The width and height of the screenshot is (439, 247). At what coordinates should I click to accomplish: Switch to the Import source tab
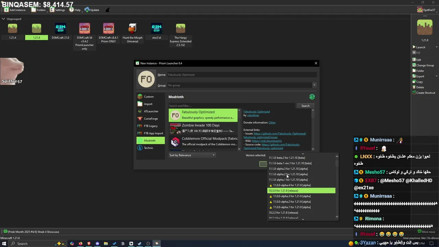click(x=151, y=104)
